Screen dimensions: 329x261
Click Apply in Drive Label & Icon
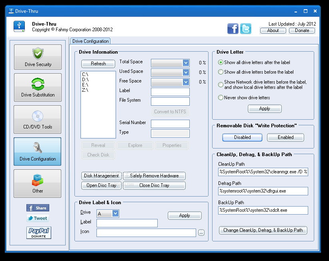185,215
